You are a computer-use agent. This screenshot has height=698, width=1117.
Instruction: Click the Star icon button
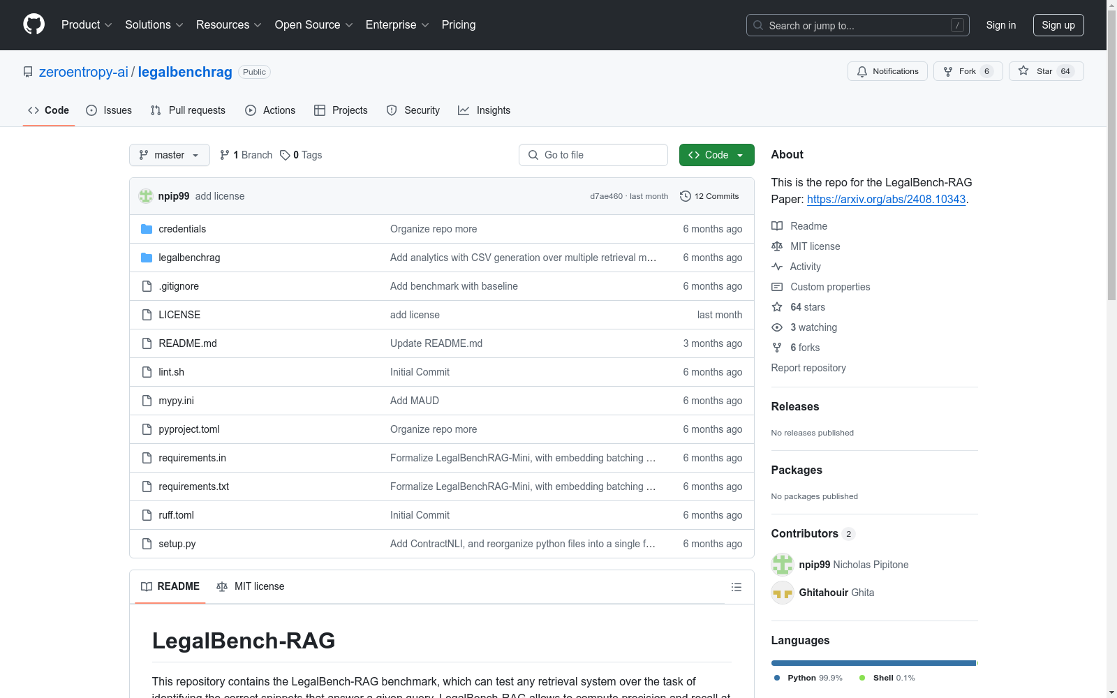(x=1023, y=70)
